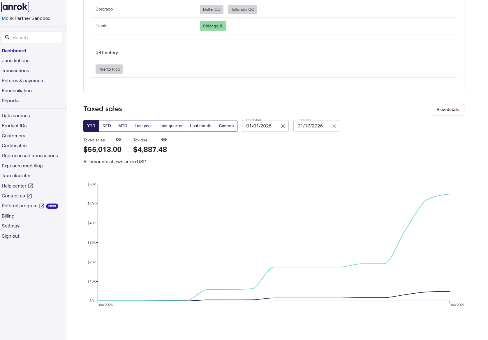Select the YTD date range
488x340 pixels.
point(91,126)
